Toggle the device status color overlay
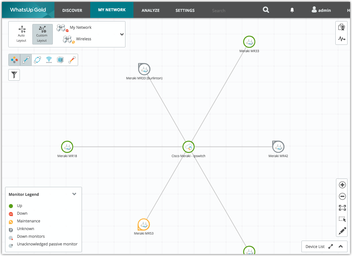Screen dimensions: 352x256 tap(14, 60)
